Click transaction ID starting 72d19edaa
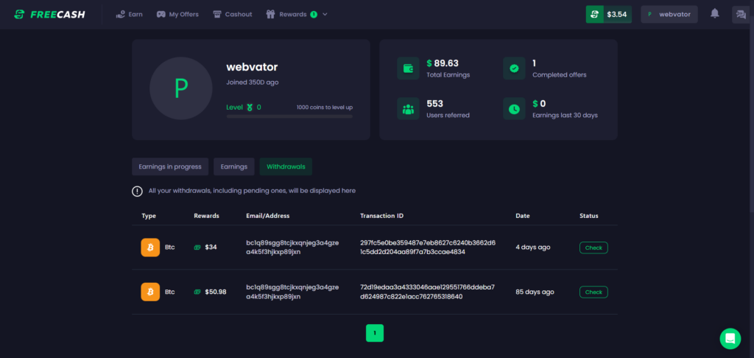The image size is (754, 358). [428, 292]
